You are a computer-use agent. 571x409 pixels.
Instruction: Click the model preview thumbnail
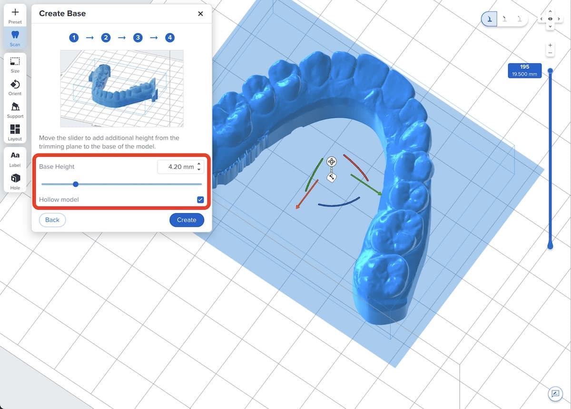pyautogui.click(x=122, y=88)
